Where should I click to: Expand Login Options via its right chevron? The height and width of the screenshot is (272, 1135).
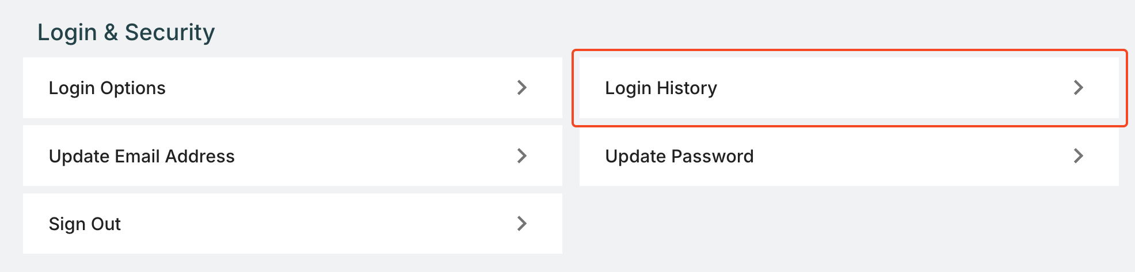click(x=521, y=87)
